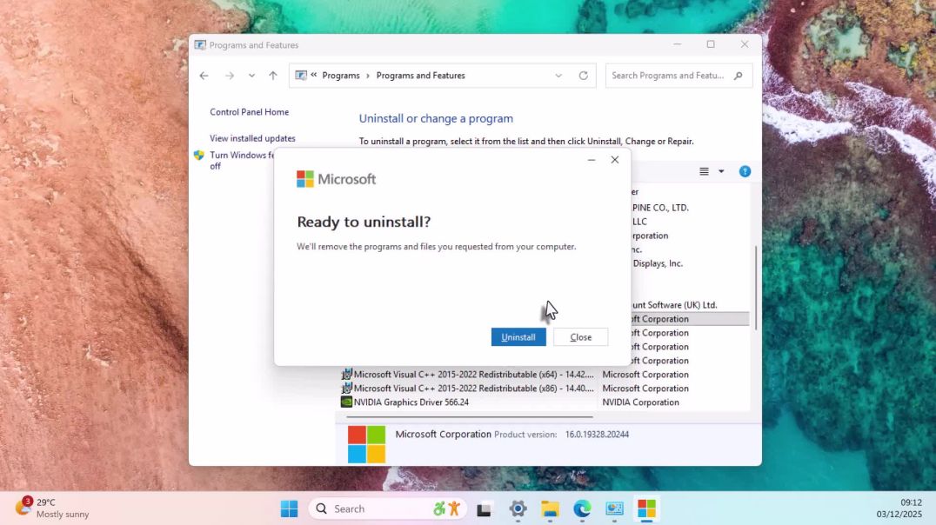Refresh the Programs and Features list
The image size is (936, 525).
(x=583, y=76)
